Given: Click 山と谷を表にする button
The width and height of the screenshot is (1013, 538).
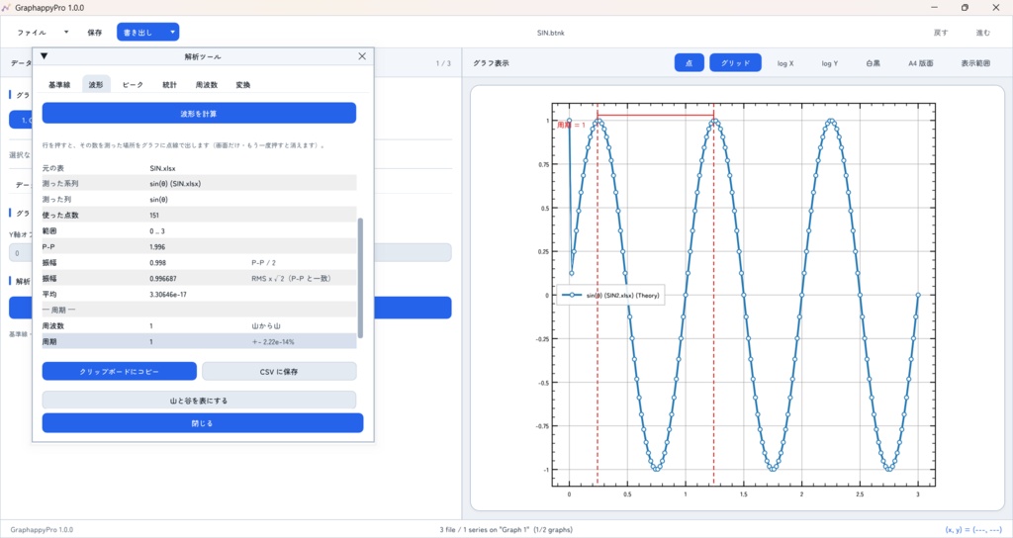Looking at the screenshot, I should [199, 401].
